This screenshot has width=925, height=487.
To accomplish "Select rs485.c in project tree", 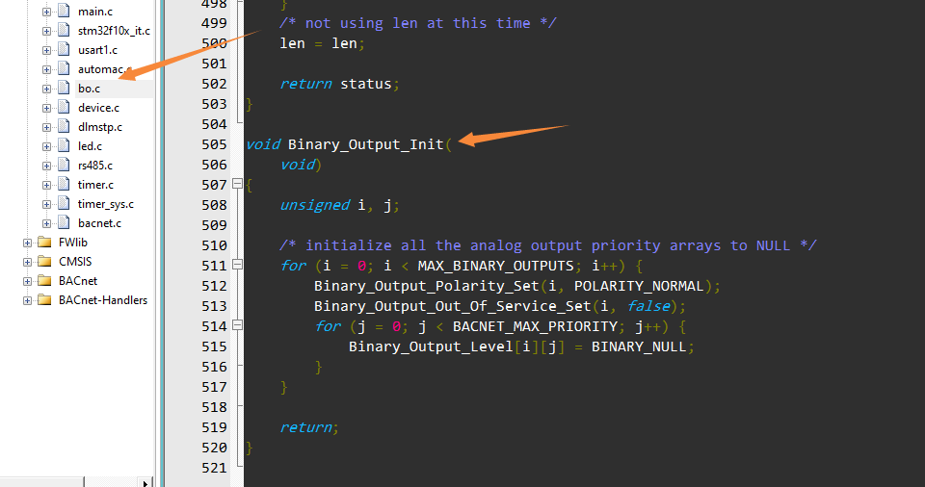I will point(95,166).
